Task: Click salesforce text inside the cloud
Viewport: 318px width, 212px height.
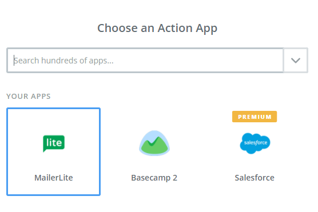Action: point(256,143)
